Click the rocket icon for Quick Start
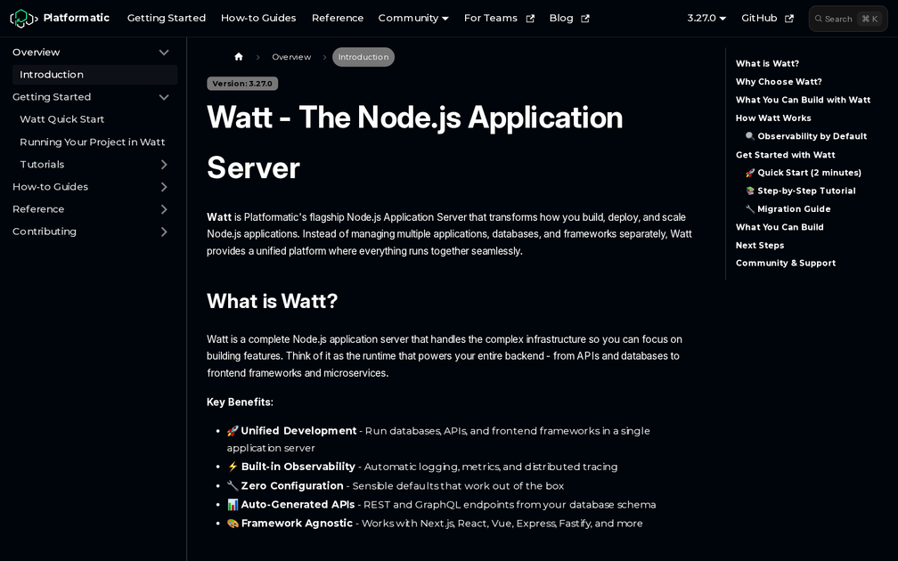898x561 pixels. pyautogui.click(x=749, y=172)
